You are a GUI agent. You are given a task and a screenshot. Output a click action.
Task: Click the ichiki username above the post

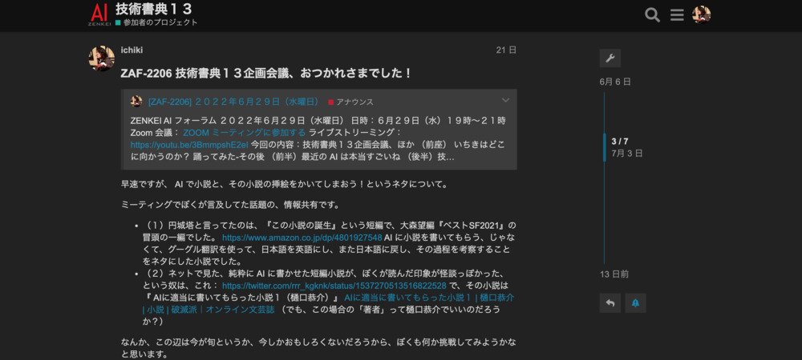click(132, 50)
